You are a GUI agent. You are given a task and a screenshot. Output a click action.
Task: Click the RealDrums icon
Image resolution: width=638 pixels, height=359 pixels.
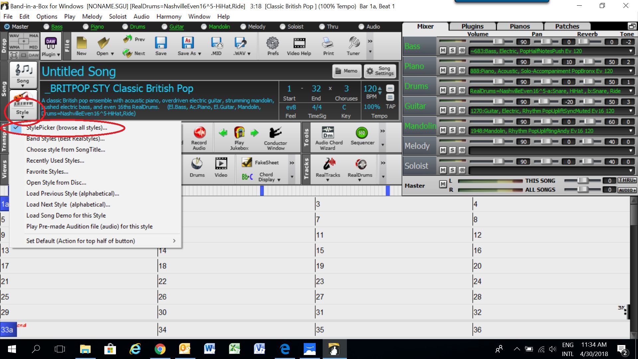point(360,168)
